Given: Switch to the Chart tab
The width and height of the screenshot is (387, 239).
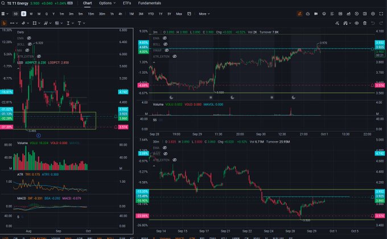Looking at the screenshot, I should 88,3.
